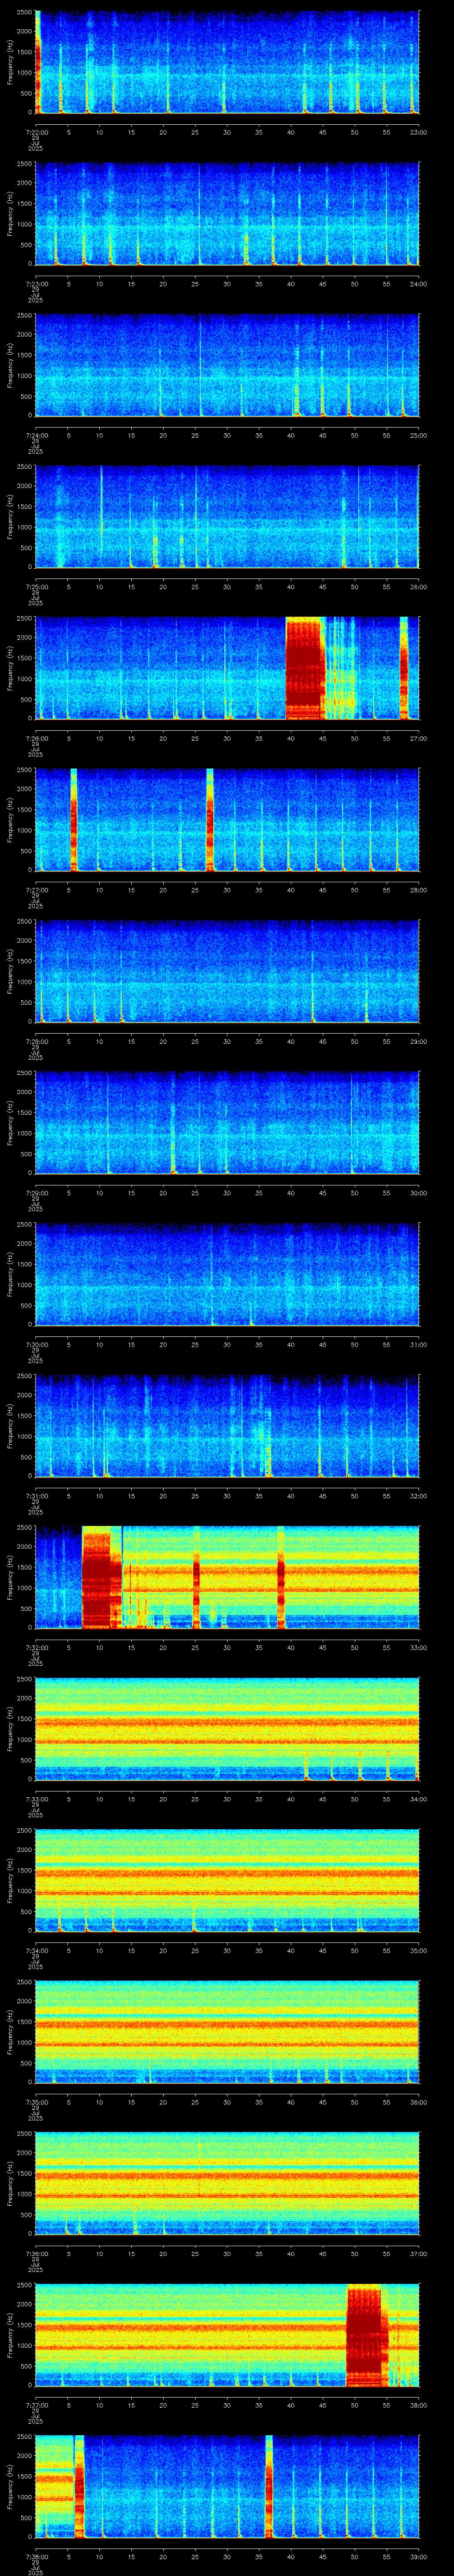Viewport: 454px width, 2576px height.
Task: Click the 33:00 end time label
Action: click(418, 1647)
